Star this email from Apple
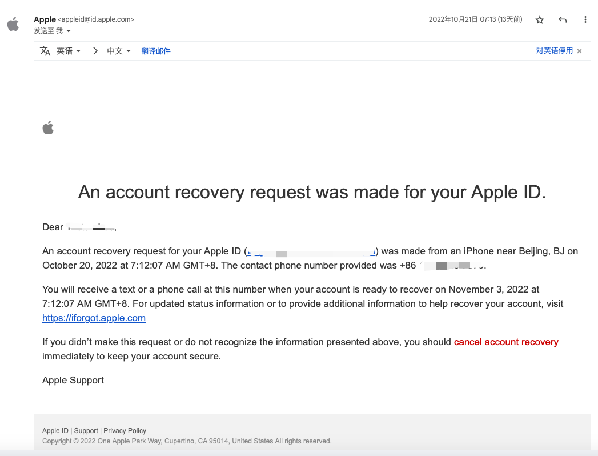The image size is (598, 456). [540, 20]
